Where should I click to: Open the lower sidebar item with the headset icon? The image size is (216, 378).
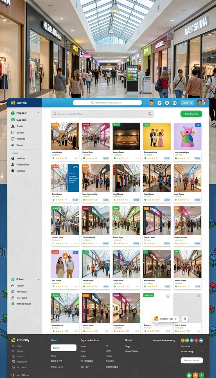[19, 298]
